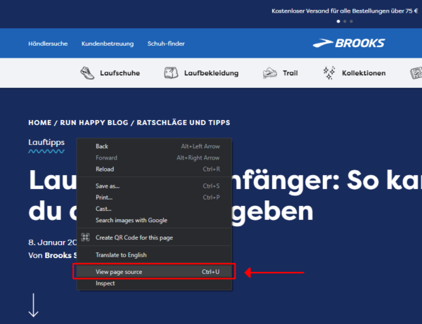Click the down arrow scroll icon
This screenshot has height=324, width=422.
pos(33,304)
